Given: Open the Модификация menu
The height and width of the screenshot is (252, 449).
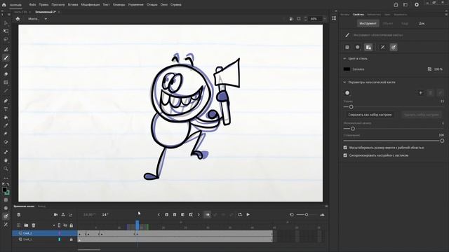Looking at the screenshot, I should 91,5.
